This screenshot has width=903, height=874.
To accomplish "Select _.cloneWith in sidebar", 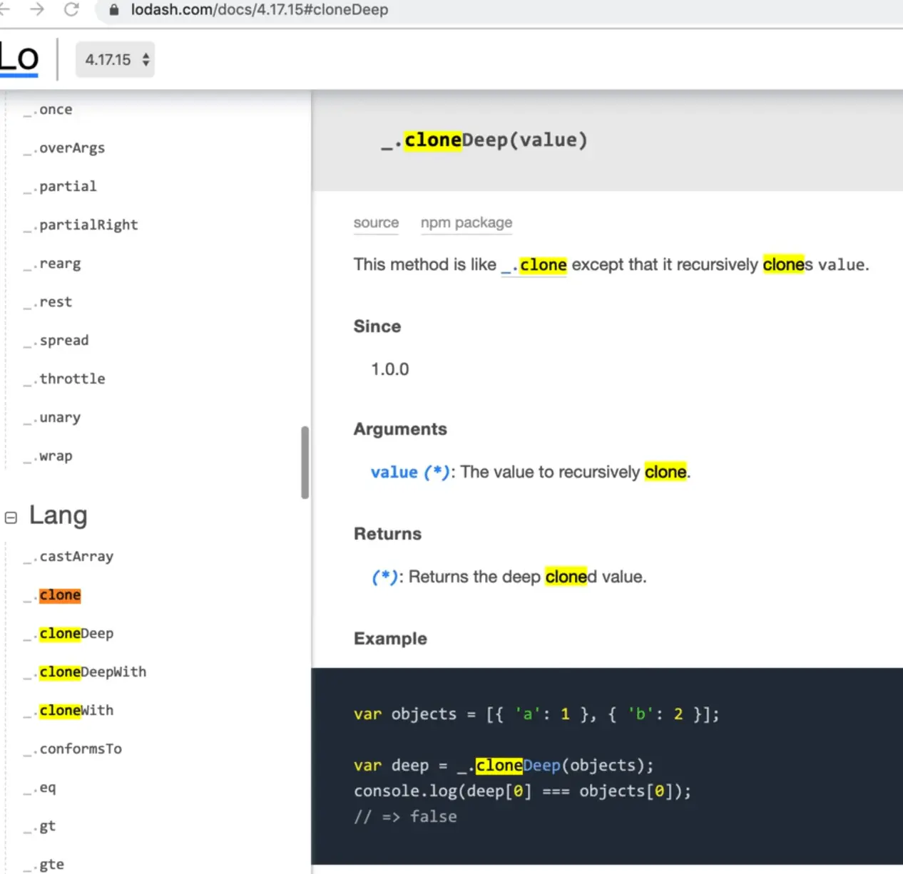I will (x=76, y=710).
